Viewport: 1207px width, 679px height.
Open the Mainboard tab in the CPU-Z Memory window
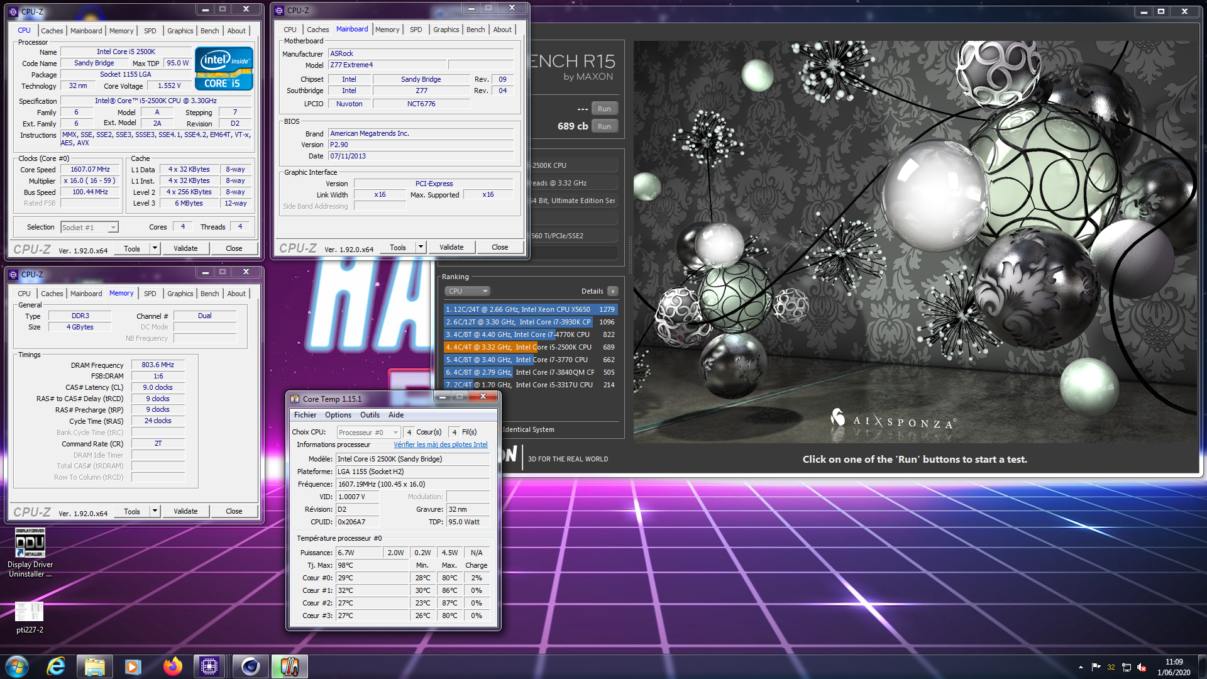[x=86, y=293]
